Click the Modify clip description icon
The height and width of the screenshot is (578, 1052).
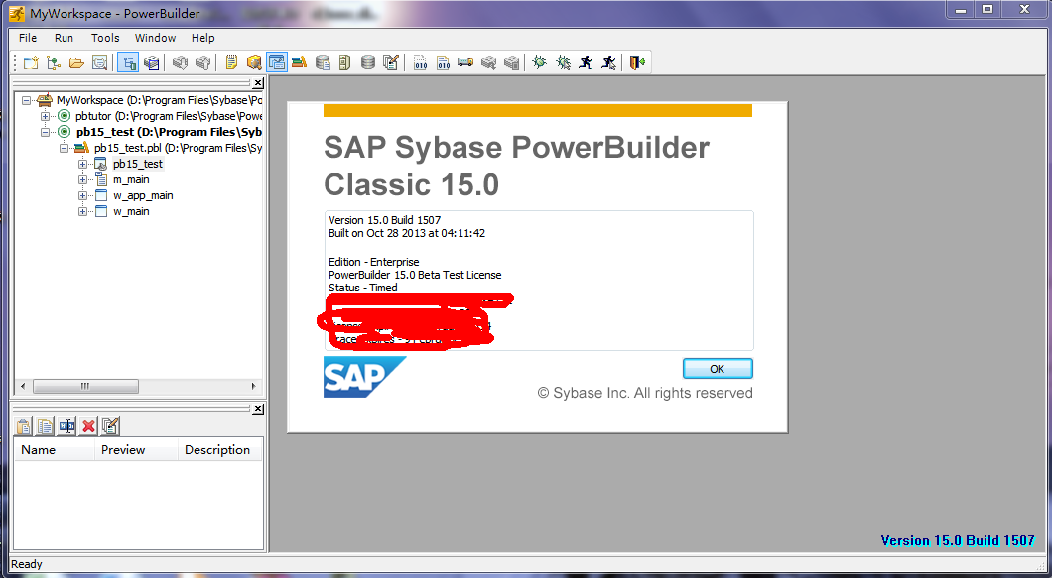[111, 425]
